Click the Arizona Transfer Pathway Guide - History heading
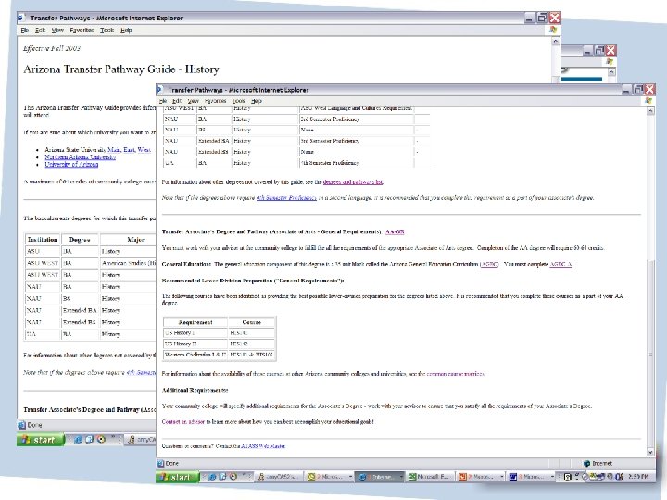This screenshot has height=500, width=667. tap(121, 69)
